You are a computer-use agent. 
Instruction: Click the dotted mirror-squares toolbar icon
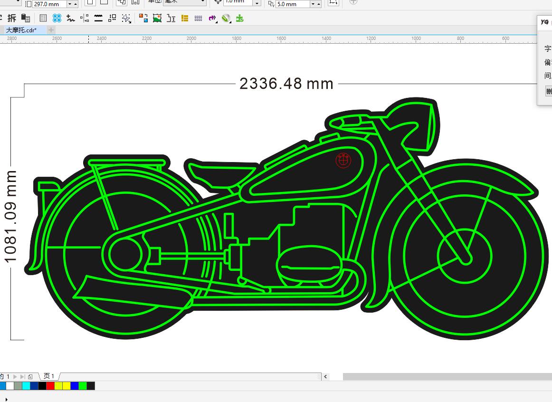85,18
